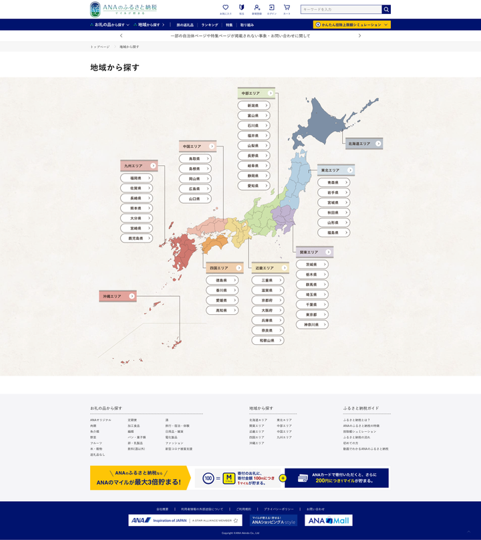Select 東北エリア region header

point(336,170)
